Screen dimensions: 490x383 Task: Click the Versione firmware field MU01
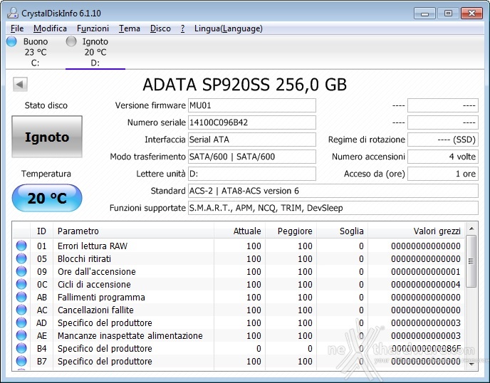tap(252, 105)
